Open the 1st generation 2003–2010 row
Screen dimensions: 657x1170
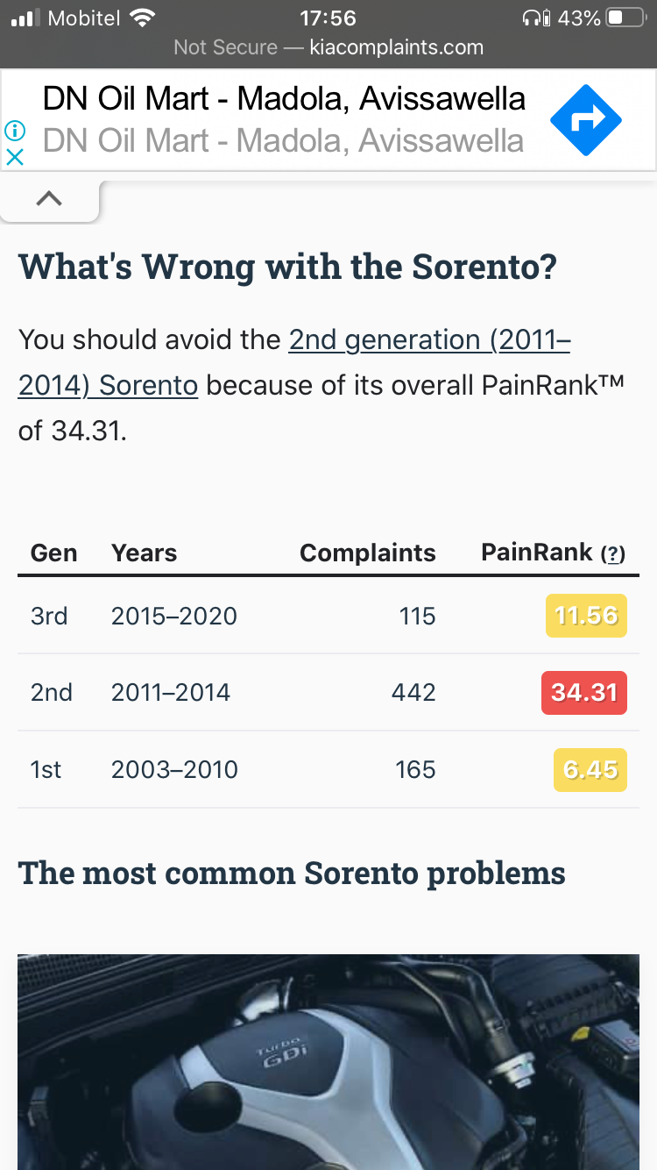click(x=328, y=770)
